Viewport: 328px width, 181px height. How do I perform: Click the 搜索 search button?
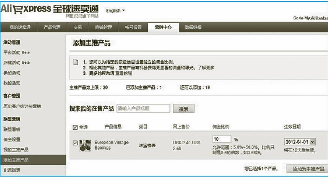183,109
